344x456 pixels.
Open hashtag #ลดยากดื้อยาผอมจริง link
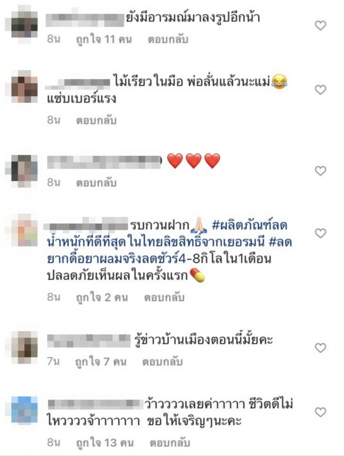click(x=116, y=259)
